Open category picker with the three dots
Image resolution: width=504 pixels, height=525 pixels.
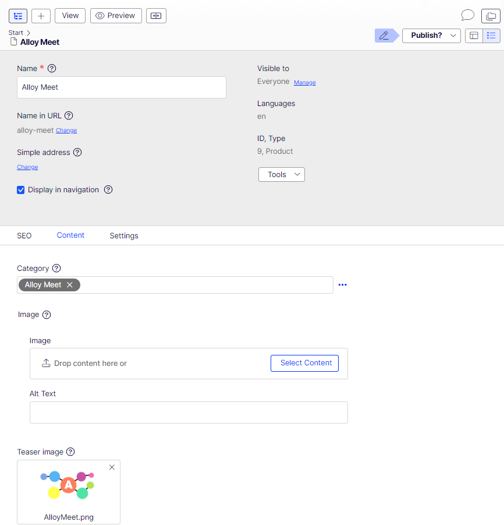(342, 285)
